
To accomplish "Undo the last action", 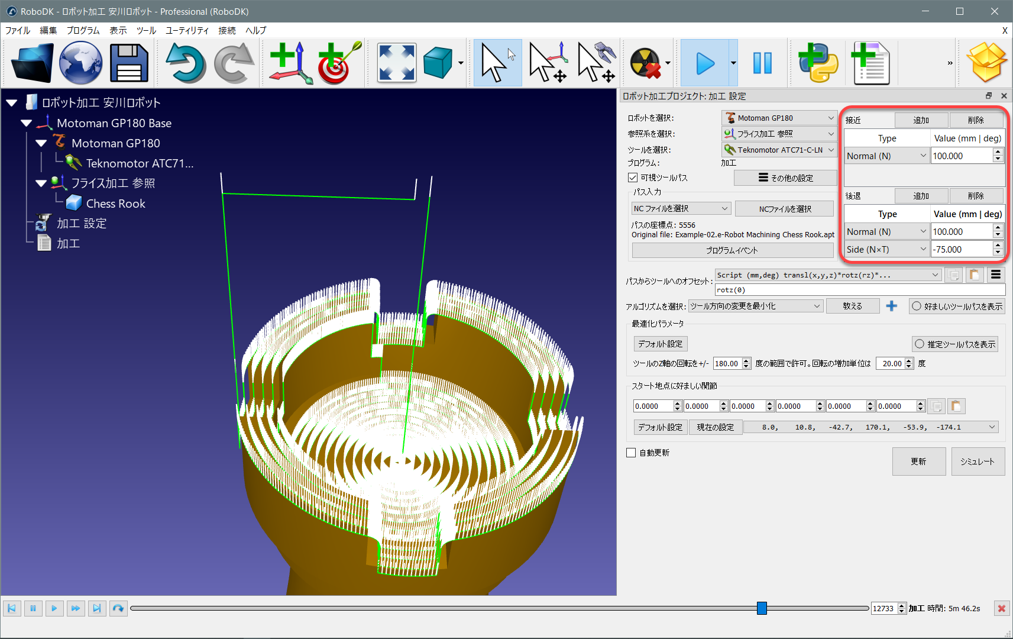I will click(186, 63).
